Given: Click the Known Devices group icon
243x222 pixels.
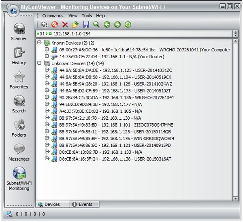Looking at the screenshot, I should pyautogui.click(x=47, y=43).
